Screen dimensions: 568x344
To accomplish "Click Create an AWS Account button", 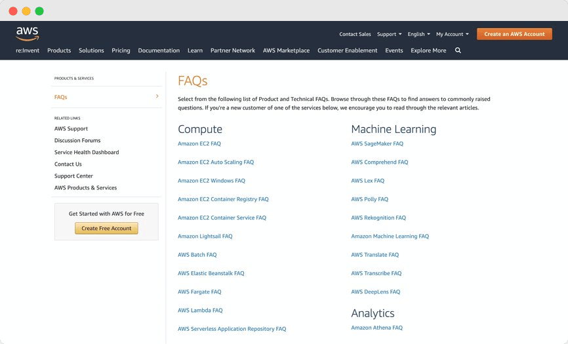I will [x=514, y=34].
